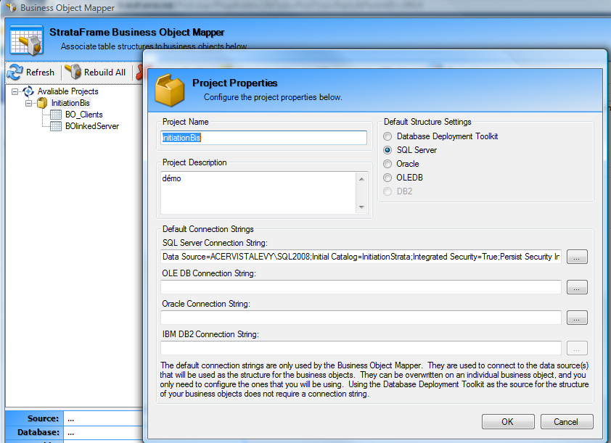Click the Refresh toolbar icon

(15, 72)
